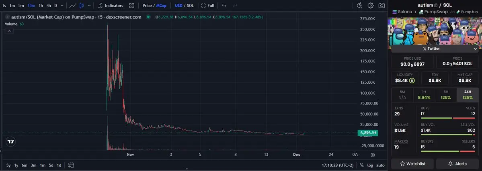482x171 pixels.
Task: Click the buys versus sells ratio bar
Action: coord(448,118)
